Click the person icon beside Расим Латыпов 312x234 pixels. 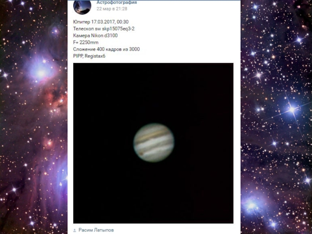coord(74,230)
